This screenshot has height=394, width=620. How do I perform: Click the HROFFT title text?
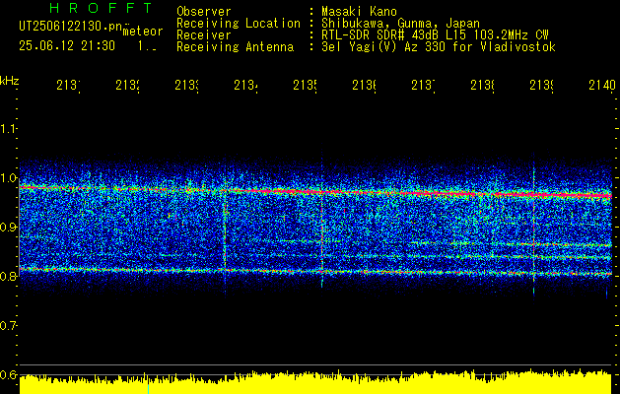coord(102,8)
